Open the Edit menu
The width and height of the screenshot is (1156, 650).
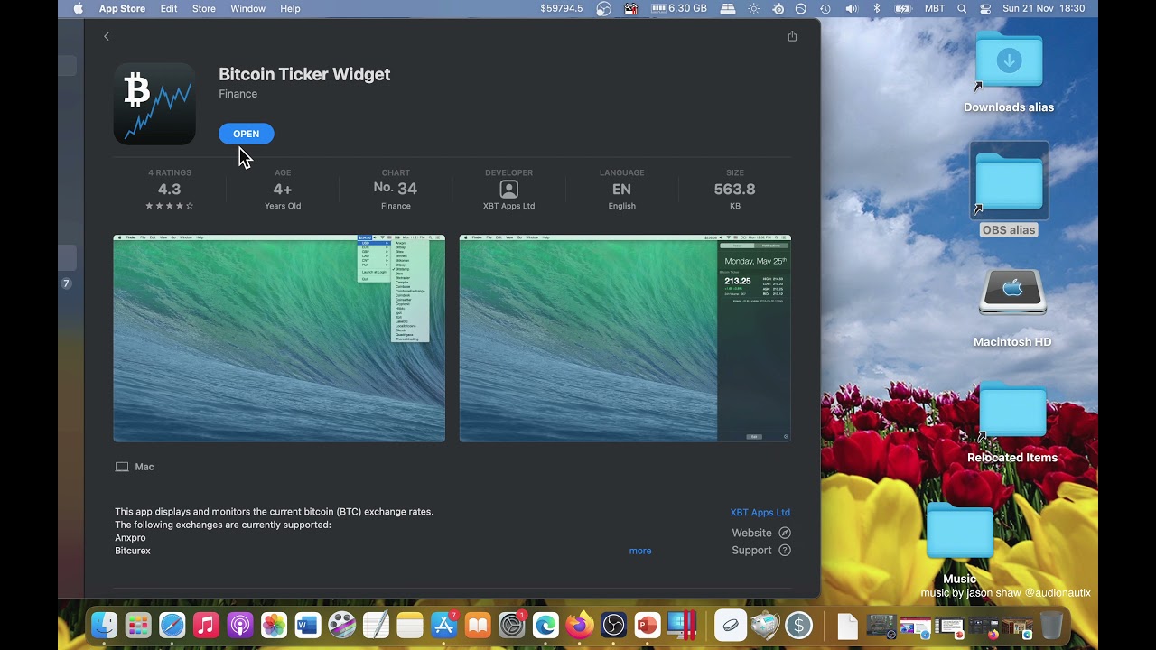(x=169, y=8)
